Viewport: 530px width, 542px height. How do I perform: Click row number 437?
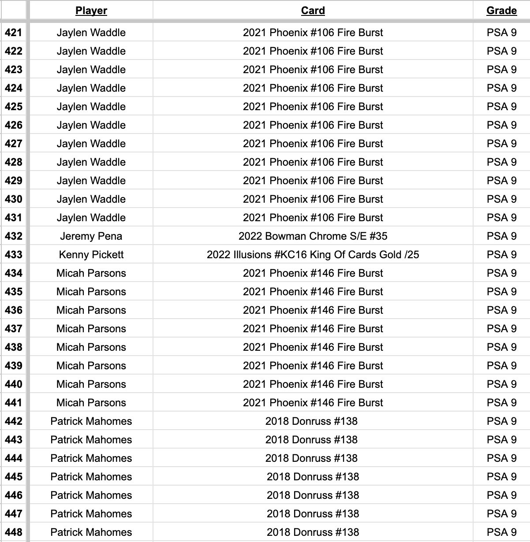14,329
